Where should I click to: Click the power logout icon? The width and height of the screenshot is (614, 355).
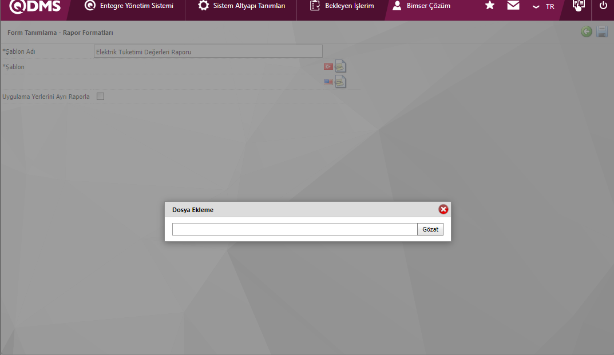pyautogui.click(x=603, y=6)
